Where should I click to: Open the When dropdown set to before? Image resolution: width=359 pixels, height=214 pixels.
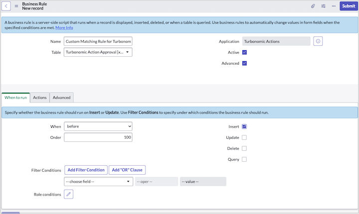[x=98, y=126]
